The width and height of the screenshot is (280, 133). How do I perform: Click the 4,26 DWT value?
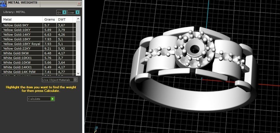pos(61,35)
